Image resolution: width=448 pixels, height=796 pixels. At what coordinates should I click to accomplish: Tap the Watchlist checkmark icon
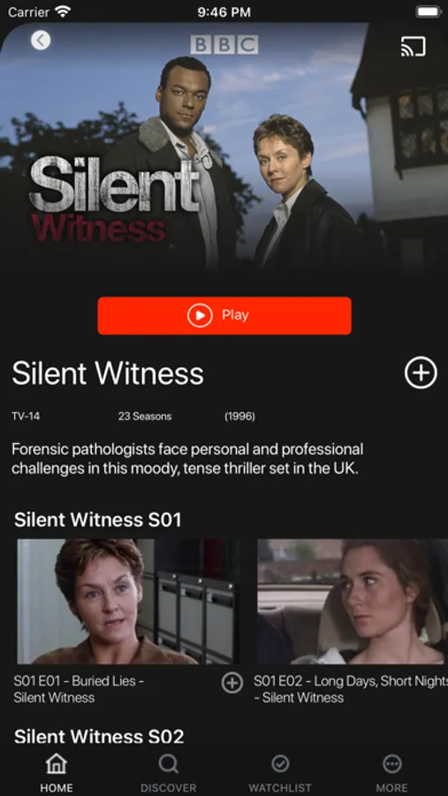tap(280, 763)
